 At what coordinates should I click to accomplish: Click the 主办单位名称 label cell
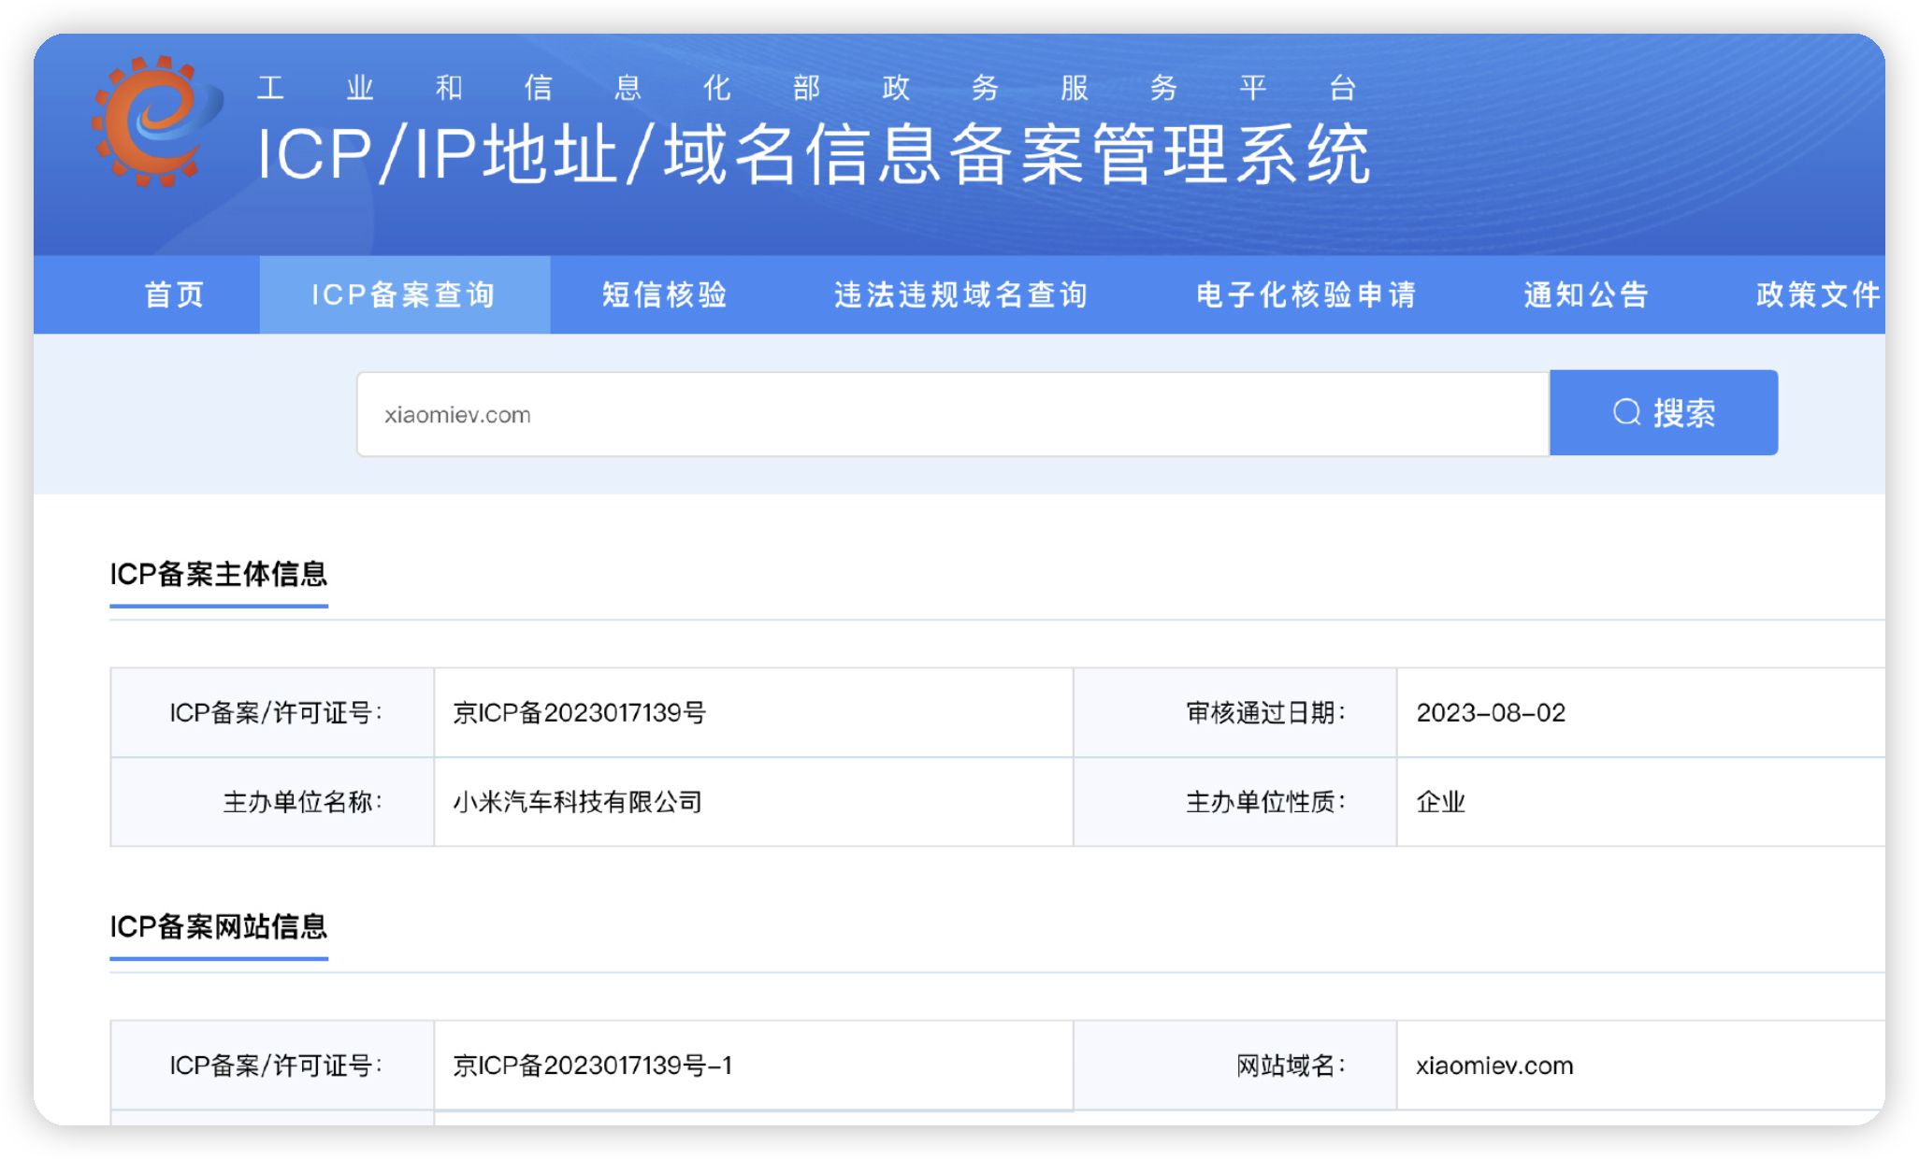tap(306, 802)
